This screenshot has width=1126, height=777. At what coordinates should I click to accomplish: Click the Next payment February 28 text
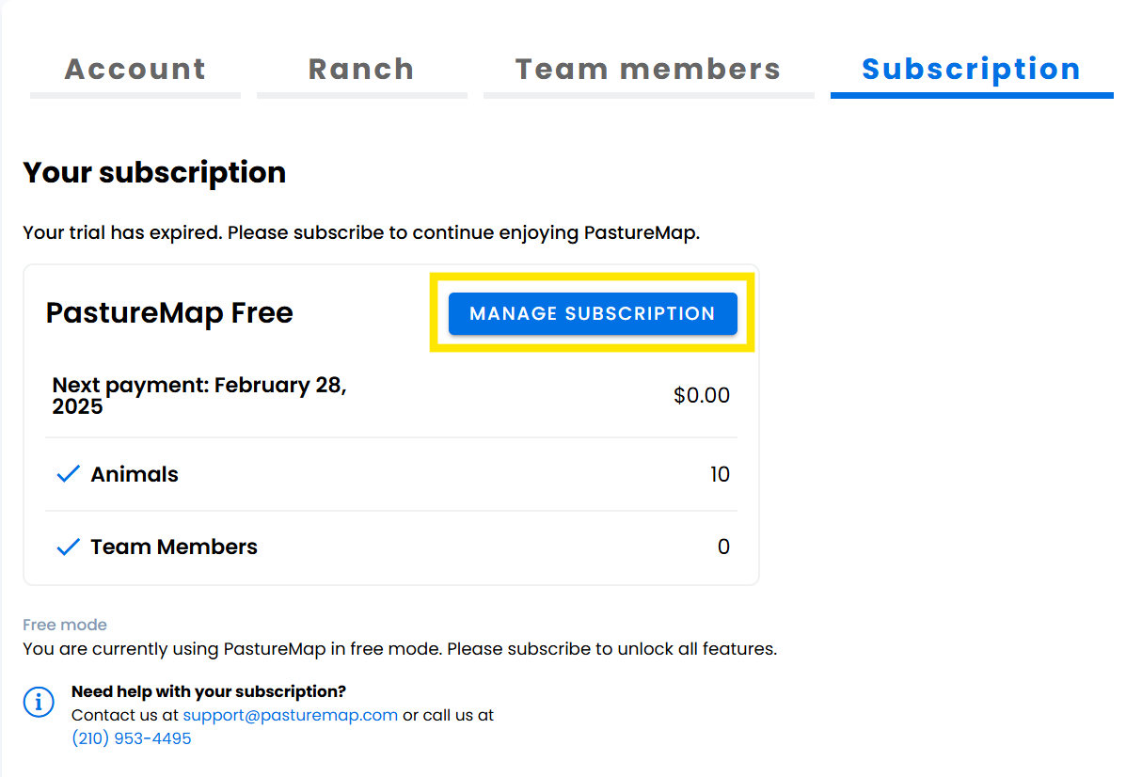[199, 395]
